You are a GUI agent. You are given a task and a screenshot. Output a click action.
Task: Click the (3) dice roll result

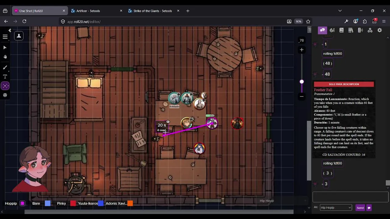[328, 173]
